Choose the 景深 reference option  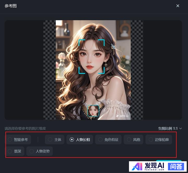[15, 151]
